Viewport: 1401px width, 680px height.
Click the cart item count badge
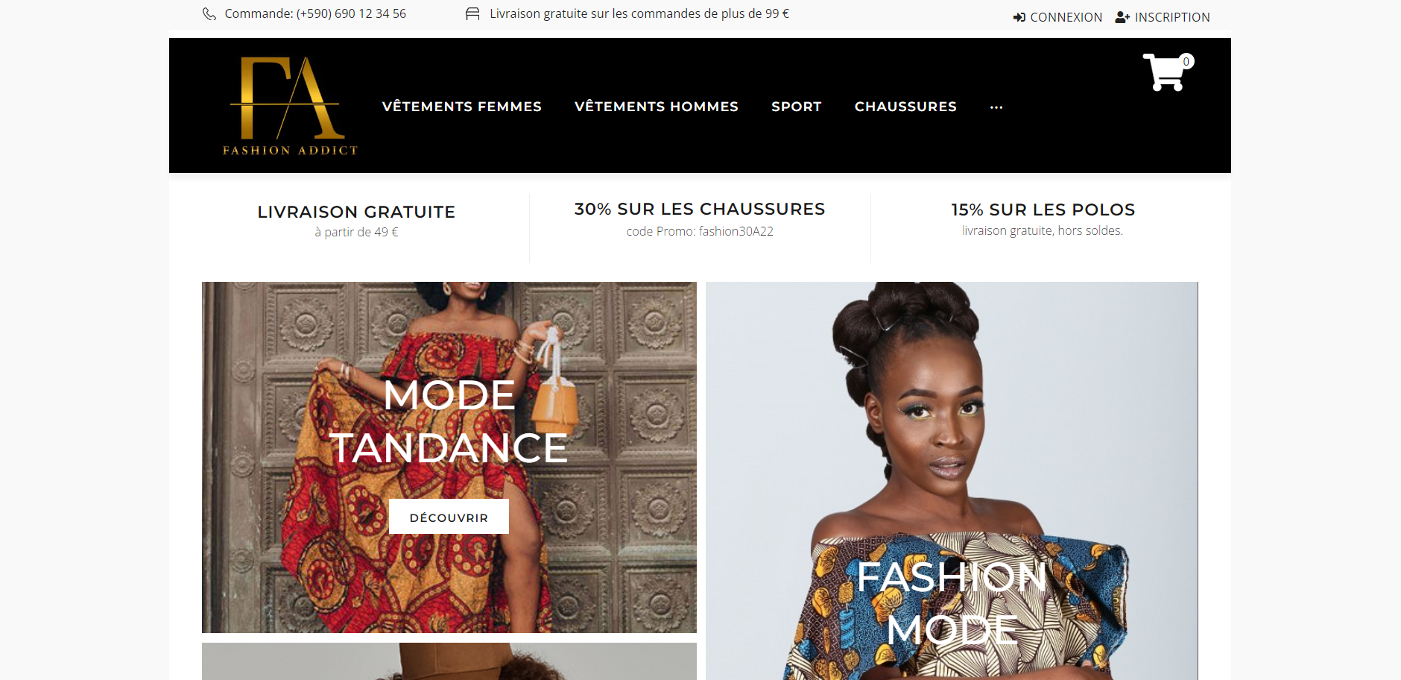tap(1186, 61)
